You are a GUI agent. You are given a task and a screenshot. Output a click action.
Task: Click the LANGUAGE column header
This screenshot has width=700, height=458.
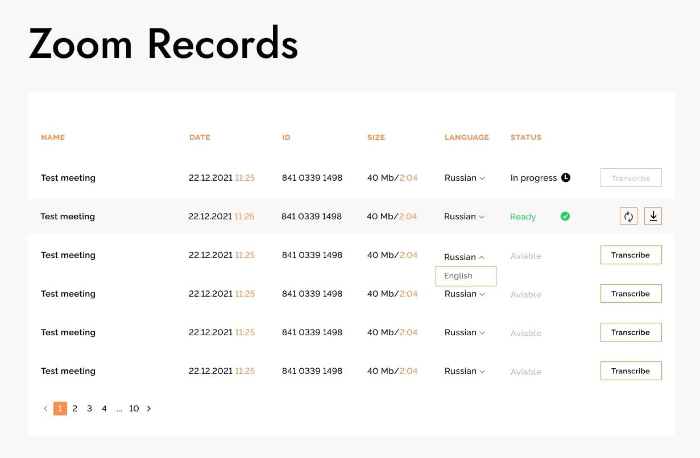point(467,138)
